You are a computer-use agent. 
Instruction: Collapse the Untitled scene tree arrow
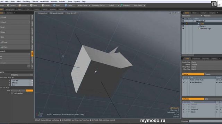click(x=194, y=21)
